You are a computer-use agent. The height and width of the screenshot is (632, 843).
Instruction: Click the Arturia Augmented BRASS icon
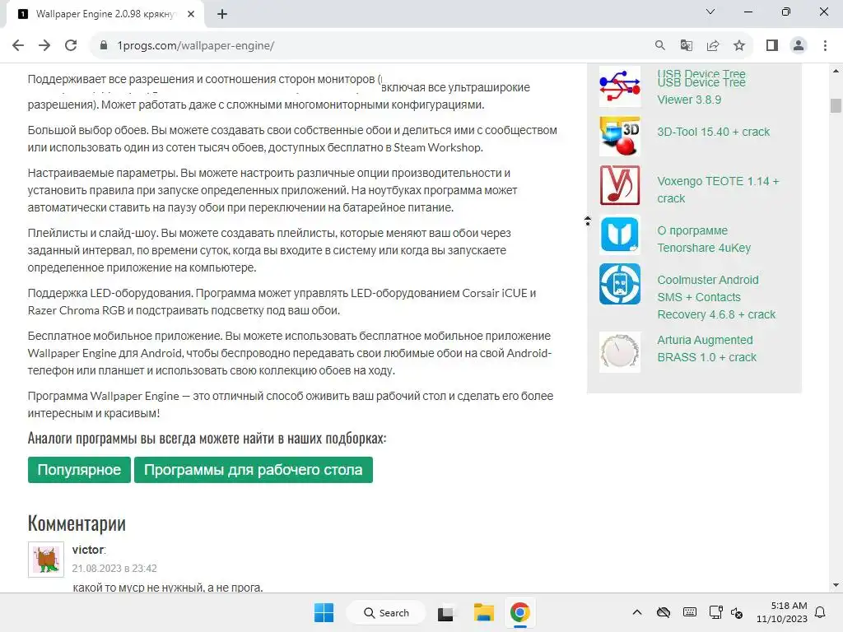(620, 352)
